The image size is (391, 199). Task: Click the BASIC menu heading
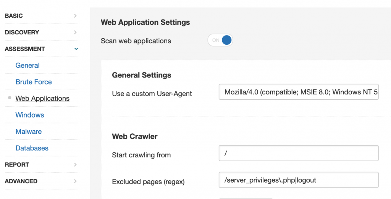coord(14,16)
